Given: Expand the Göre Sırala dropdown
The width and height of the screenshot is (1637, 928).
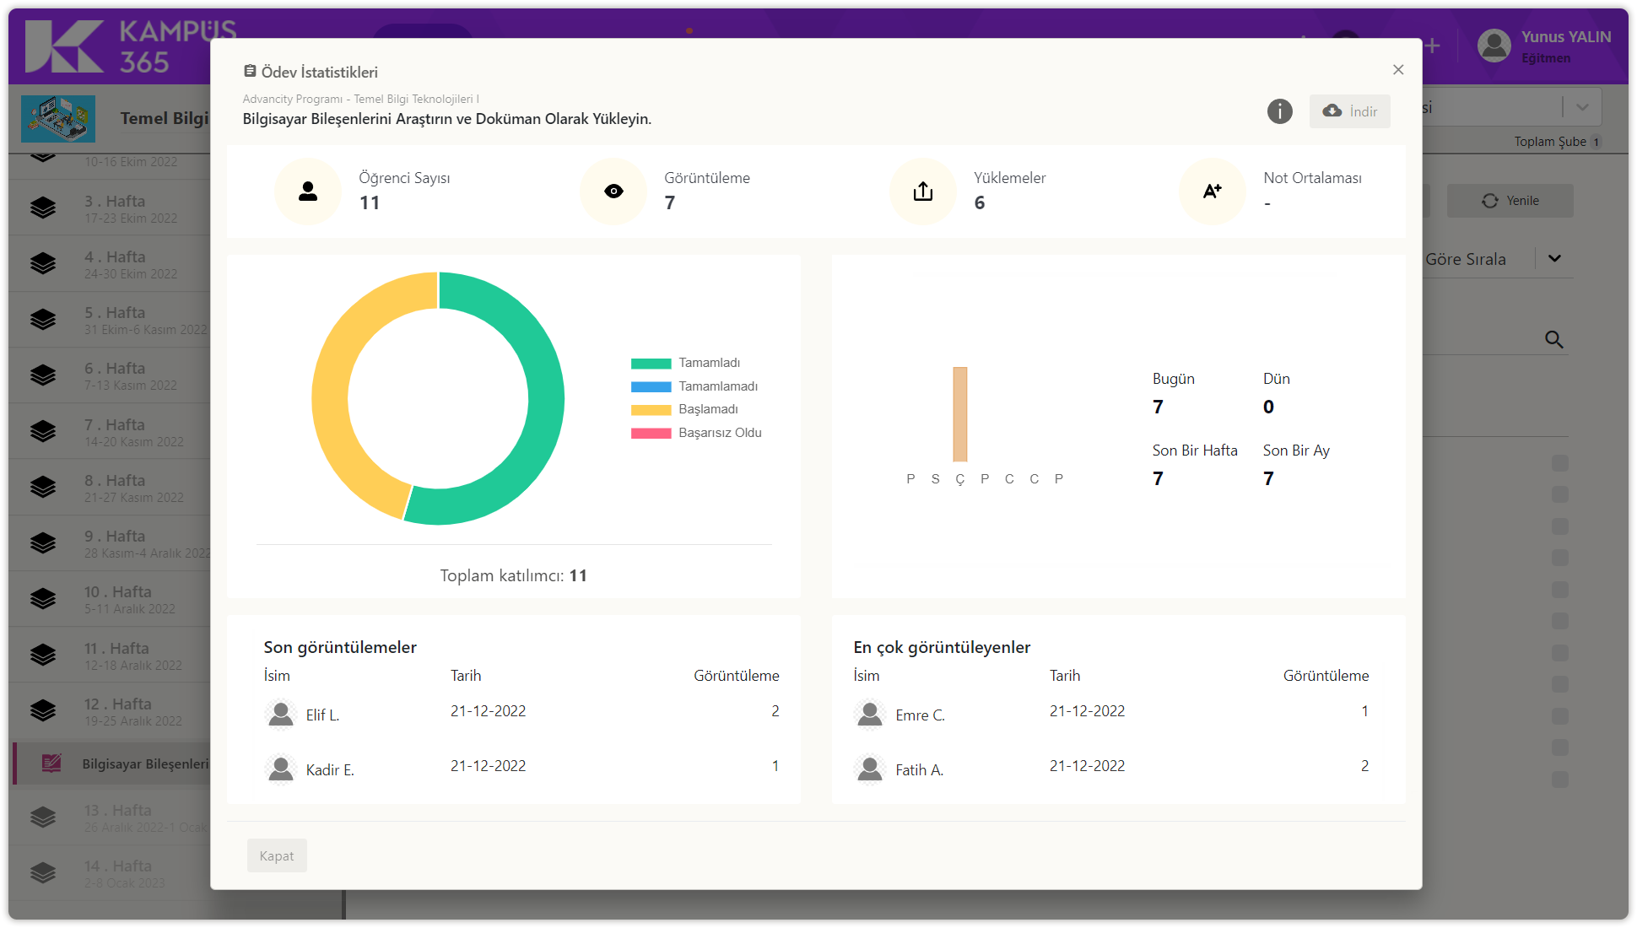Looking at the screenshot, I should tap(1554, 259).
